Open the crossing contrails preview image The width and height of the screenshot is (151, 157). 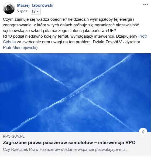75,93
